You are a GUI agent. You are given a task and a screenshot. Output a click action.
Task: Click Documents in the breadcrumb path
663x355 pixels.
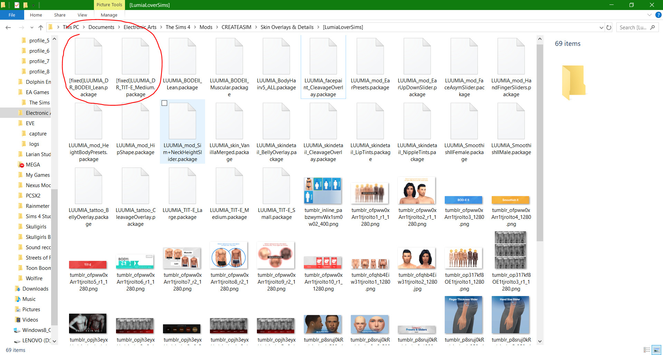(x=101, y=27)
